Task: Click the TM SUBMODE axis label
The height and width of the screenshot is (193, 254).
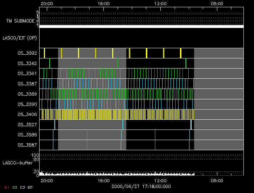Action: (x=20, y=21)
